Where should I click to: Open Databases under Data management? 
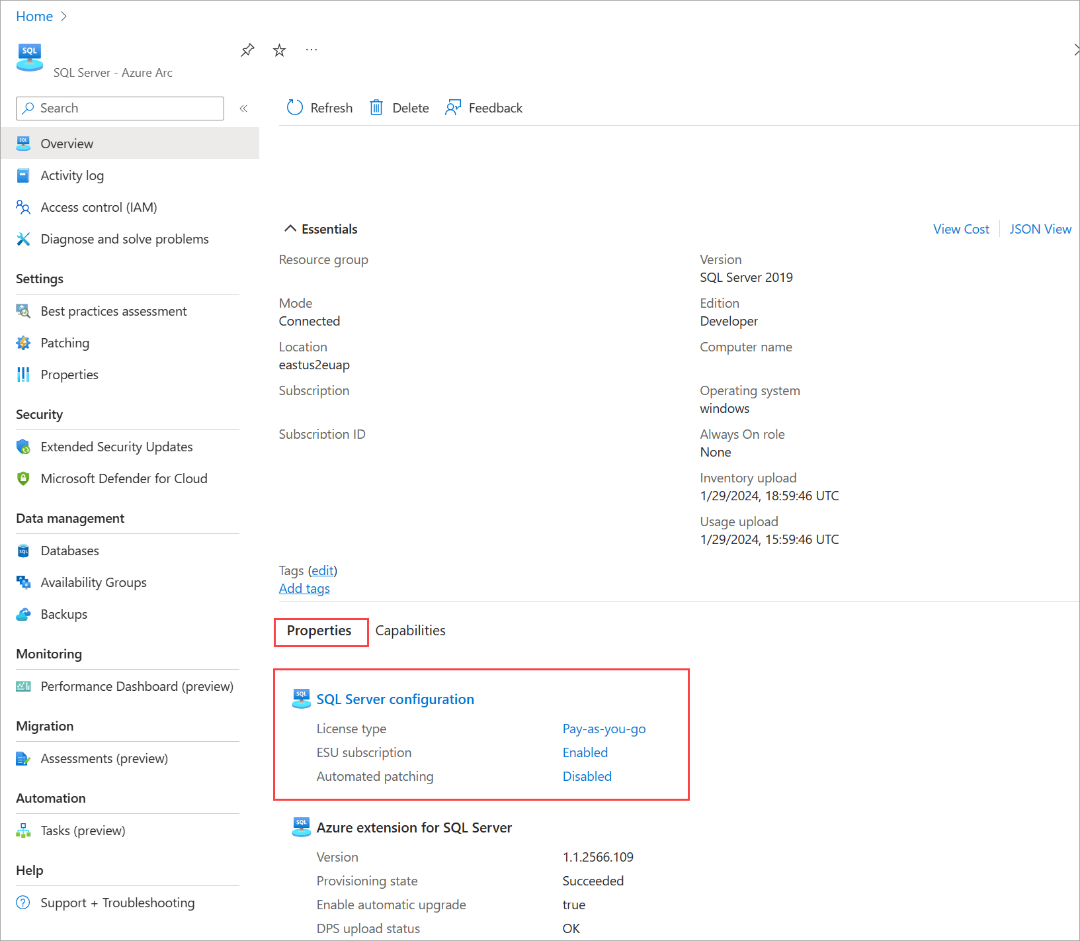[x=69, y=551]
